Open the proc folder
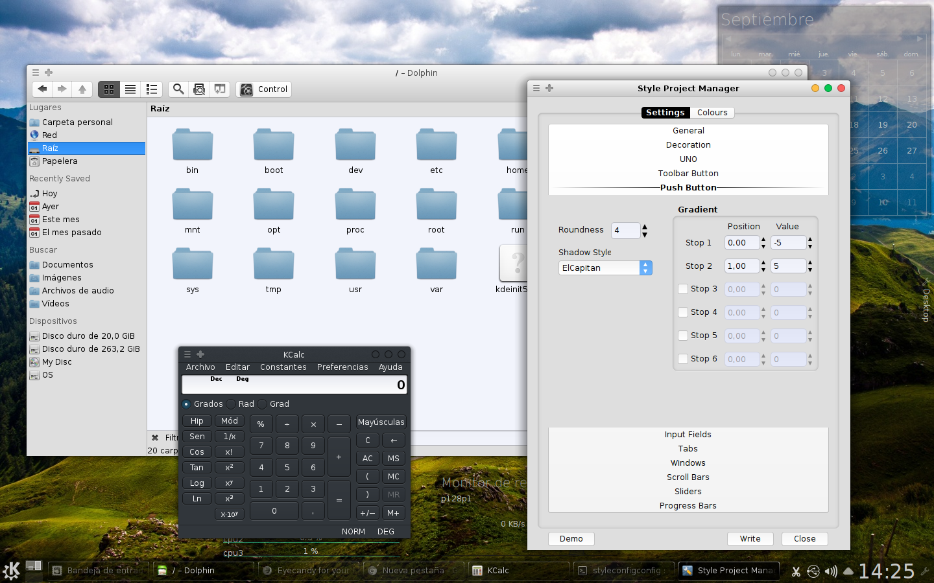934x583 pixels. pyautogui.click(x=355, y=211)
